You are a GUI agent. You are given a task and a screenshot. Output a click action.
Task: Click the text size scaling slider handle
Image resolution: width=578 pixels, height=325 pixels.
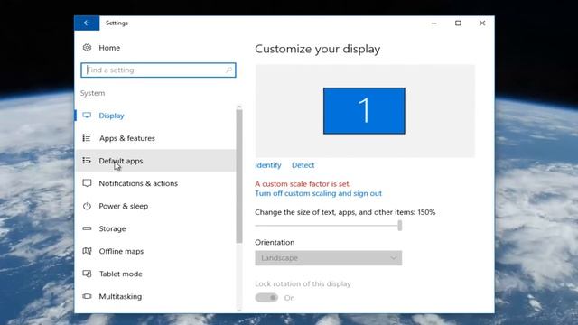399,226
